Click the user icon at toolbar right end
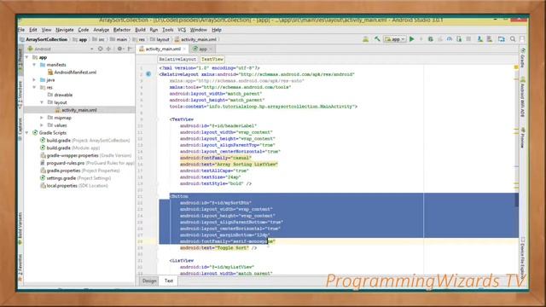 522,39
